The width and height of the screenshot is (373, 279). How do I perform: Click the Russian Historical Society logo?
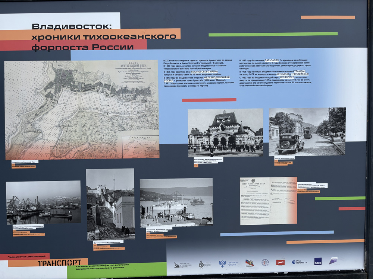point(182,265)
